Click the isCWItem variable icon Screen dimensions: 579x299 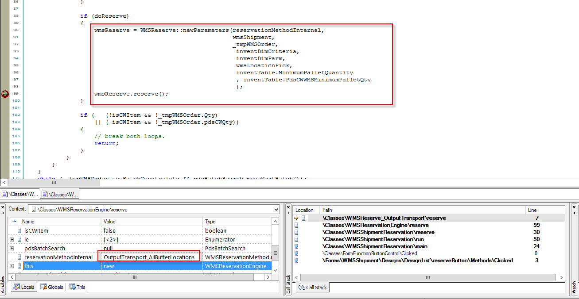[19, 230]
